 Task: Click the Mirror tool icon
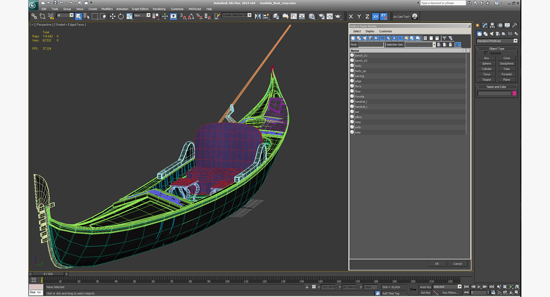point(258,16)
